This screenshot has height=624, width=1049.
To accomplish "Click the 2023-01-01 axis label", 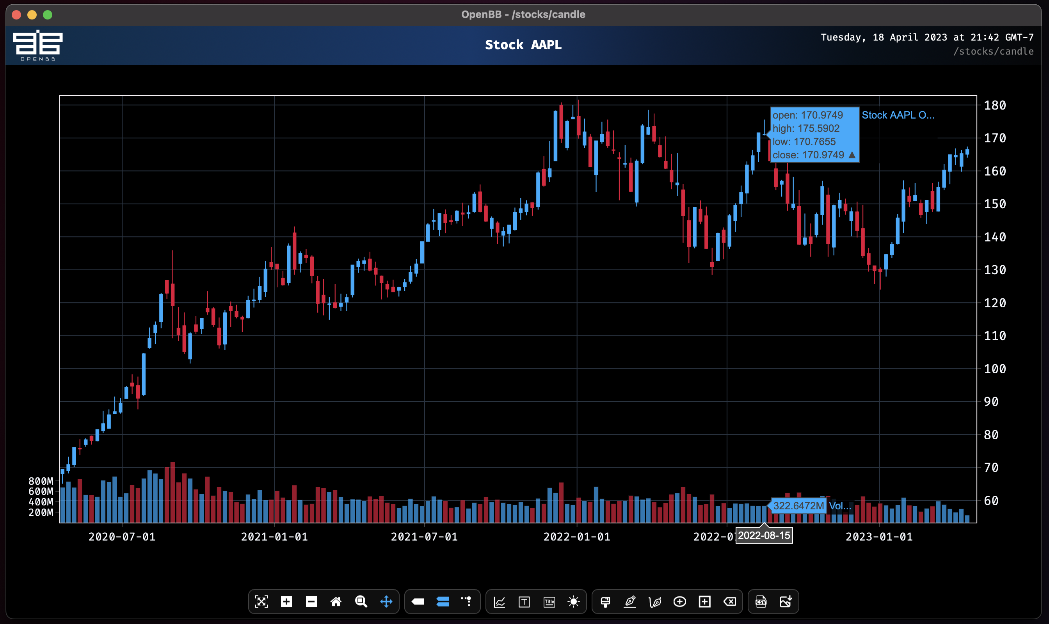I will click(x=879, y=537).
